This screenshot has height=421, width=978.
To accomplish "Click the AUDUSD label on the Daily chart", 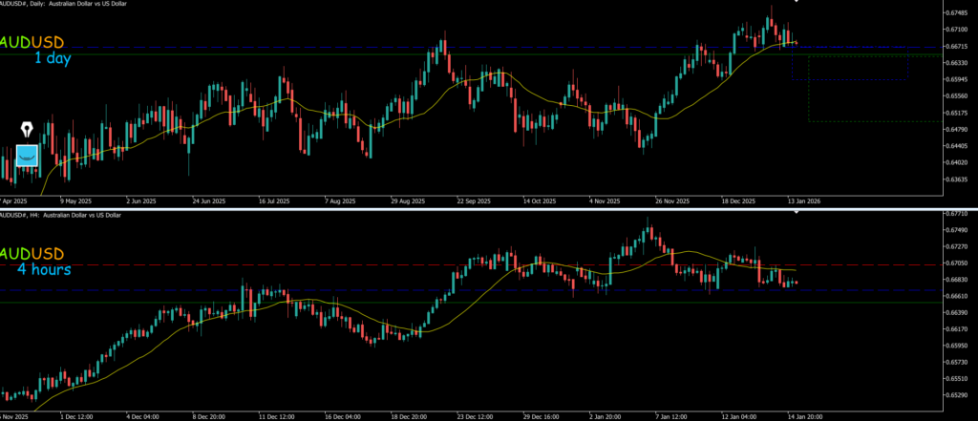I will [32, 43].
